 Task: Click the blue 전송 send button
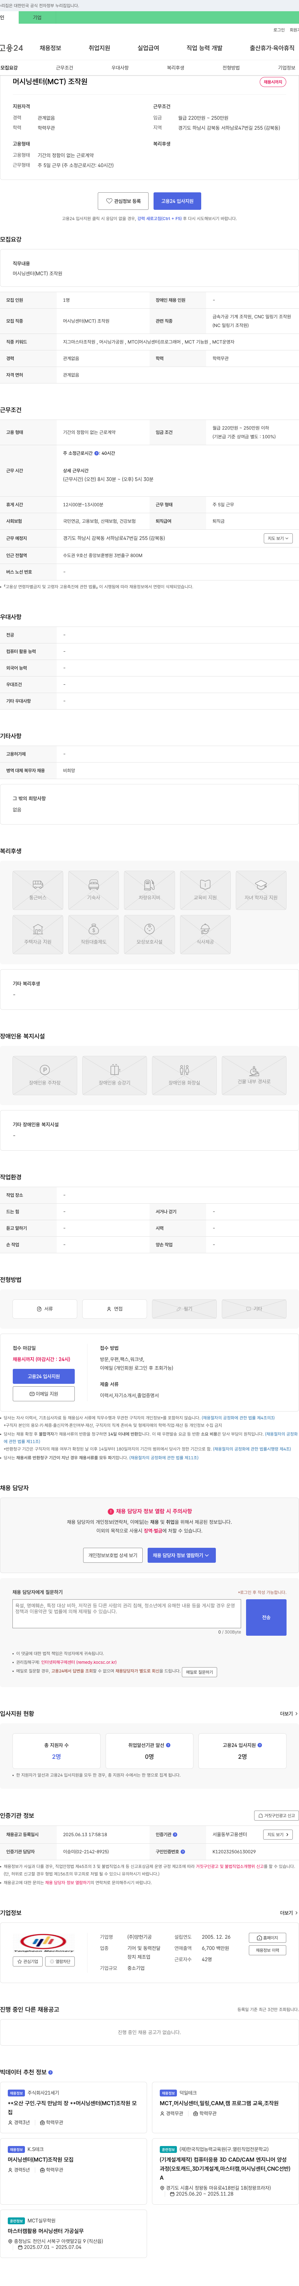266,1617
